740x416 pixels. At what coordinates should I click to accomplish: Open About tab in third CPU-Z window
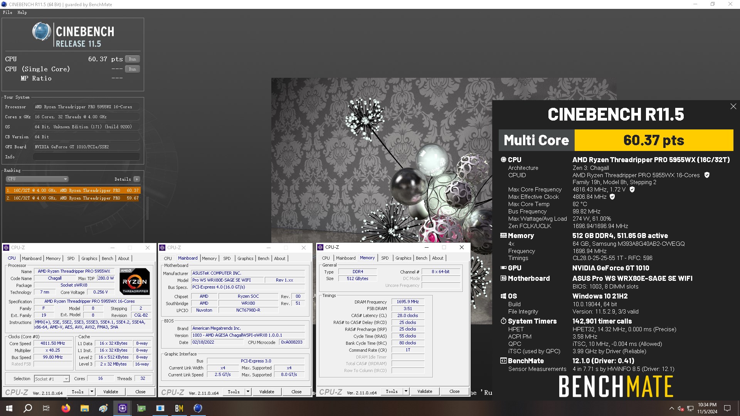tap(437, 258)
